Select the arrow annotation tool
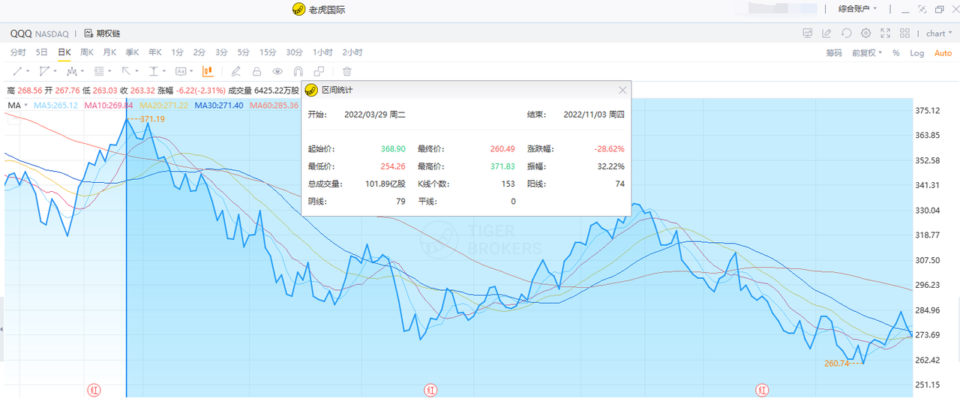The height and width of the screenshot is (398, 960). tap(126, 71)
